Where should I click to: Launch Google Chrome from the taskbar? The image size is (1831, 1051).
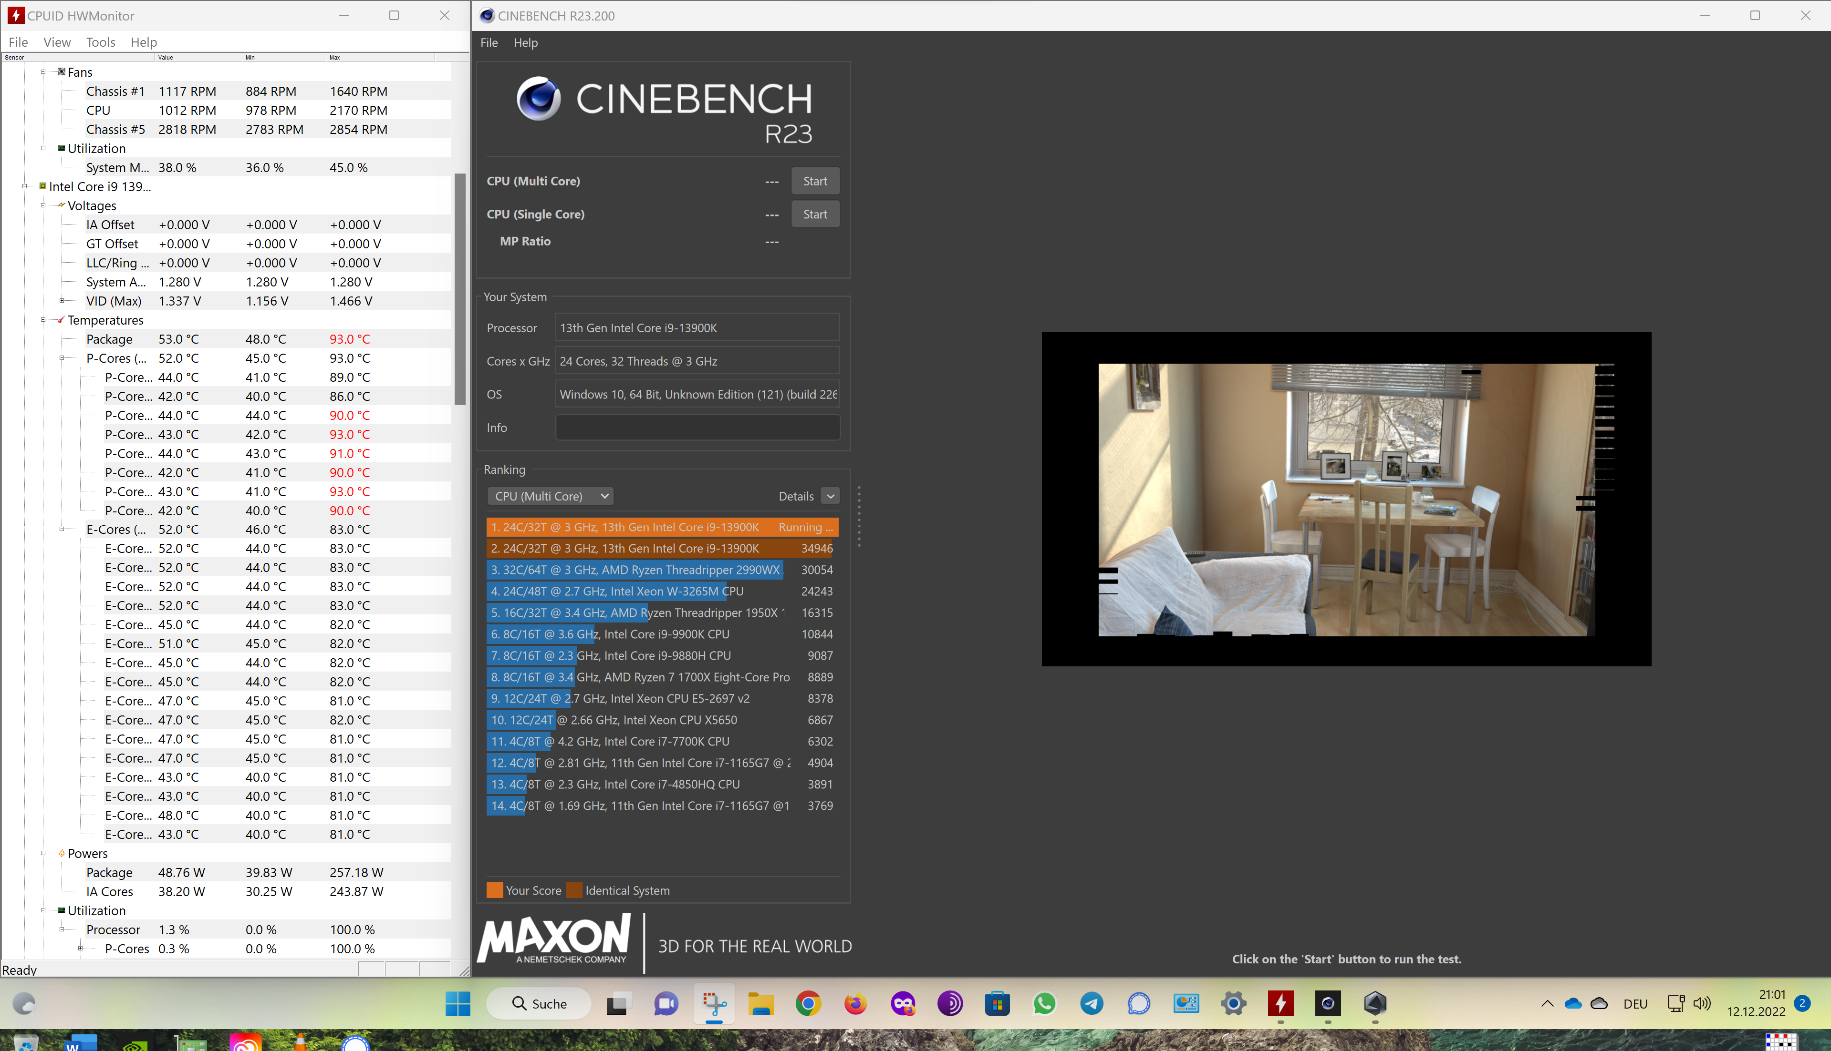pos(808,1003)
